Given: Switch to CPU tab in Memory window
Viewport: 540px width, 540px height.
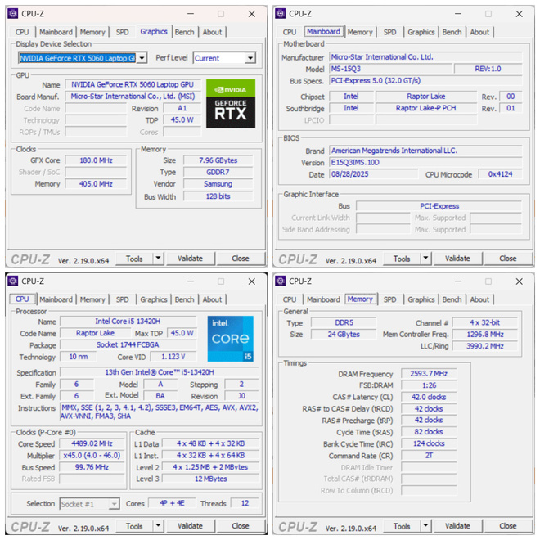Looking at the screenshot, I should coord(290,299).
